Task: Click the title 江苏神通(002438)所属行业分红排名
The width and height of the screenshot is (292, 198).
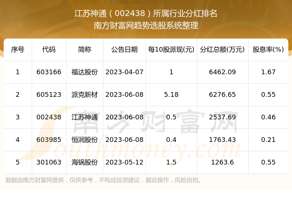Action: coord(146,14)
